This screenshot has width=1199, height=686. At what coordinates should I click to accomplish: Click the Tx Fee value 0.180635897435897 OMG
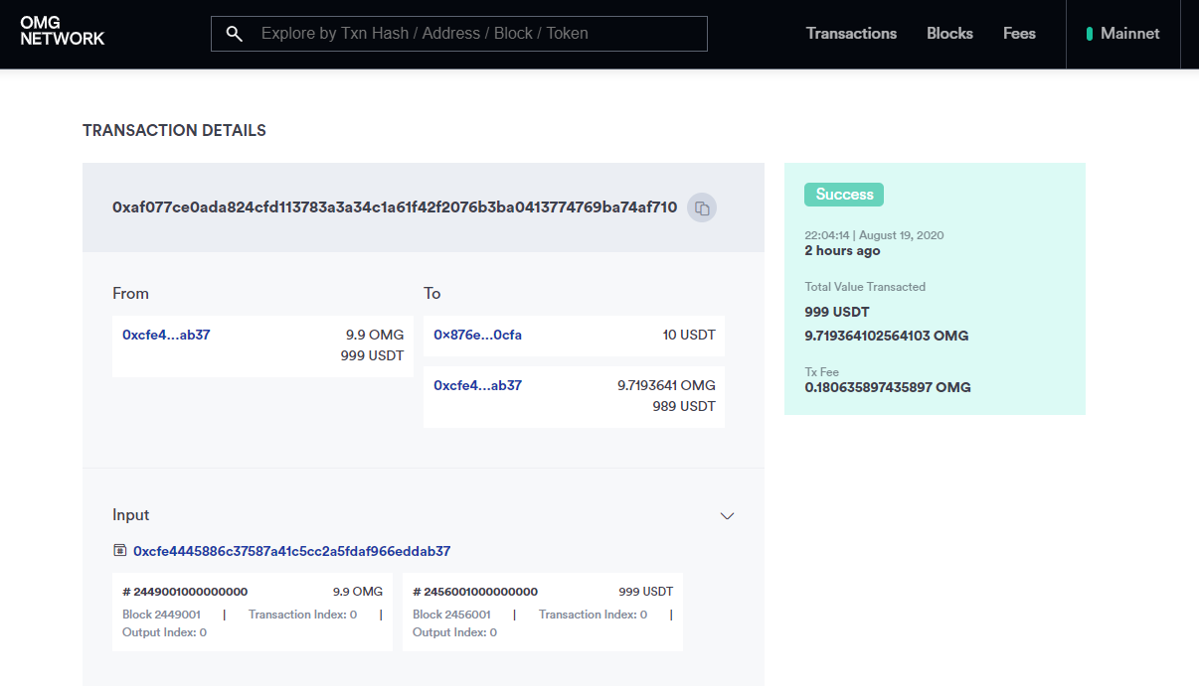pyautogui.click(x=888, y=387)
